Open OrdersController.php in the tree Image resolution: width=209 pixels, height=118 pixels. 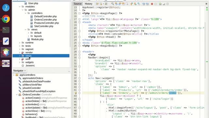click(45, 20)
